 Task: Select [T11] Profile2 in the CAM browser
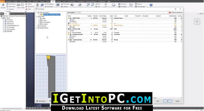[x=10, y=27]
